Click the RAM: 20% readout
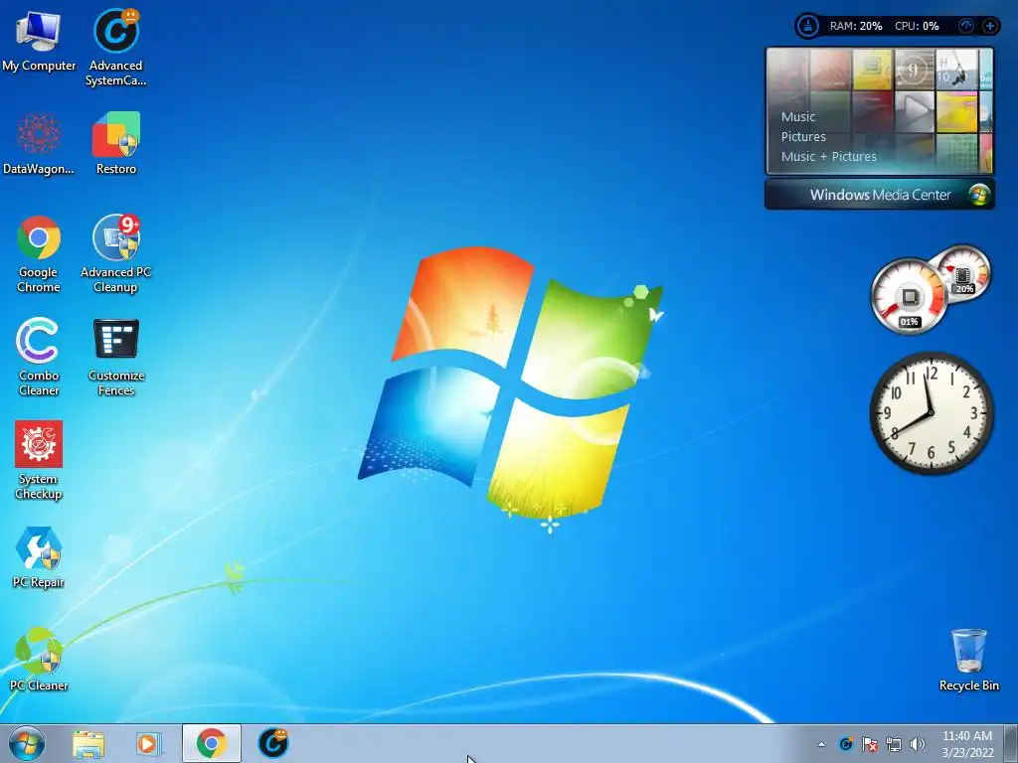 pyautogui.click(x=856, y=26)
